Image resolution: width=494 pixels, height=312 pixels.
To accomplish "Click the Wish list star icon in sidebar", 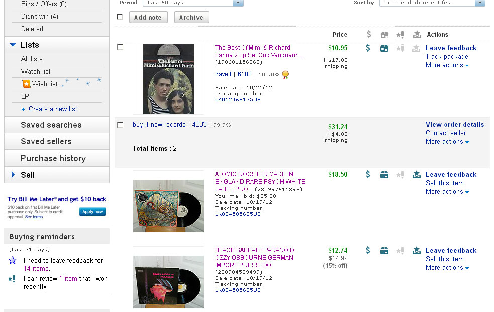I will (x=26, y=84).
